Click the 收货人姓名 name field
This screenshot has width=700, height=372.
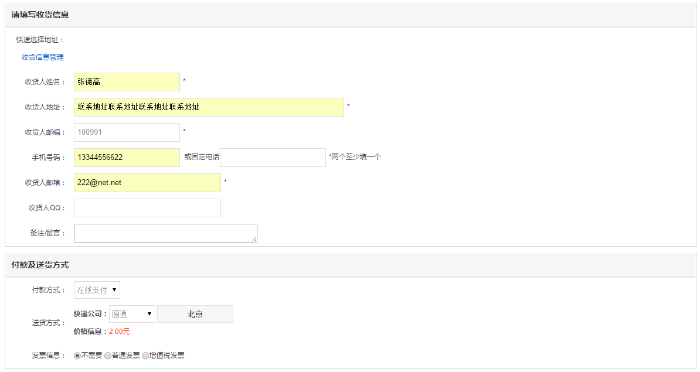pyautogui.click(x=127, y=82)
